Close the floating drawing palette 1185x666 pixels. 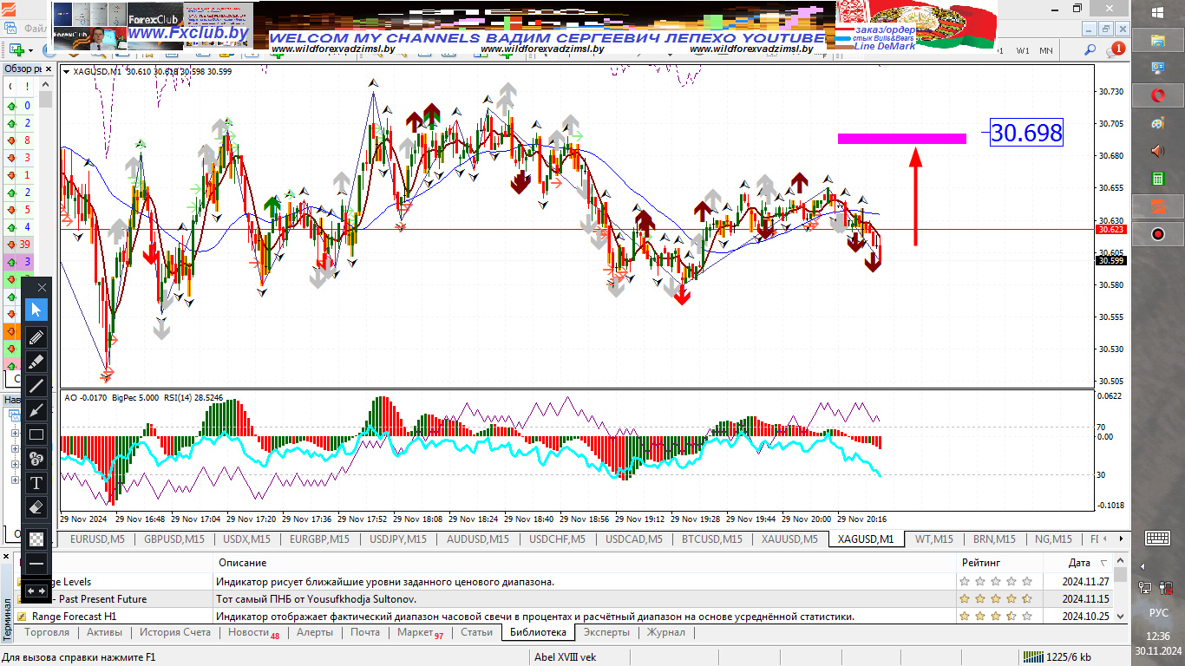(x=41, y=286)
